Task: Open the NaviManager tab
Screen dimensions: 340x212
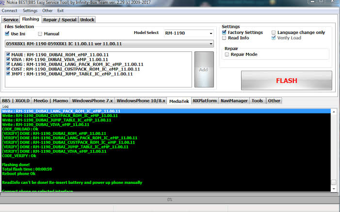Action: pyautogui.click(x=234, y=101)
